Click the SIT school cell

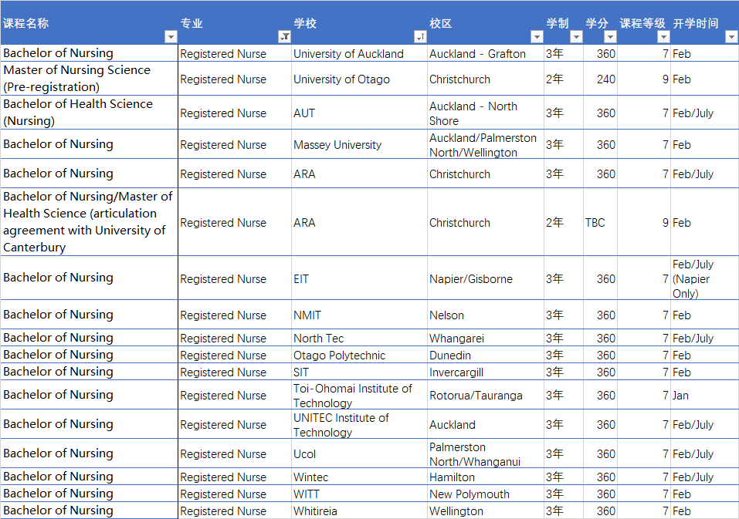359,372
